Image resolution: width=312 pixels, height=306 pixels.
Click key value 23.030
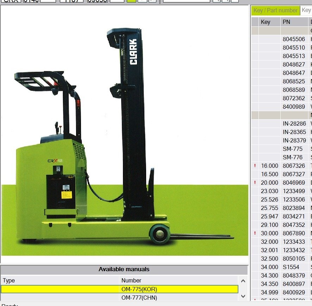pos(269,191)
